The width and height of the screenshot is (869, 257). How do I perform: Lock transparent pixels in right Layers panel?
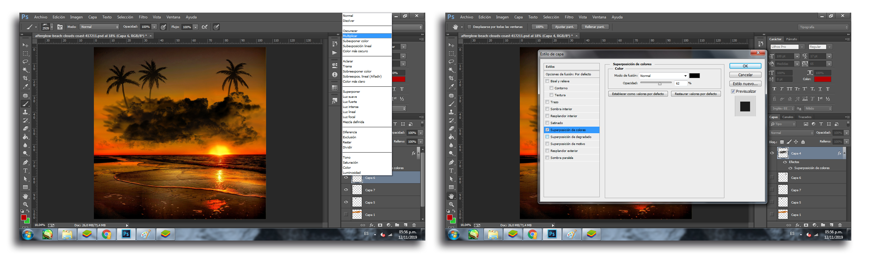[x=782, y=142]
